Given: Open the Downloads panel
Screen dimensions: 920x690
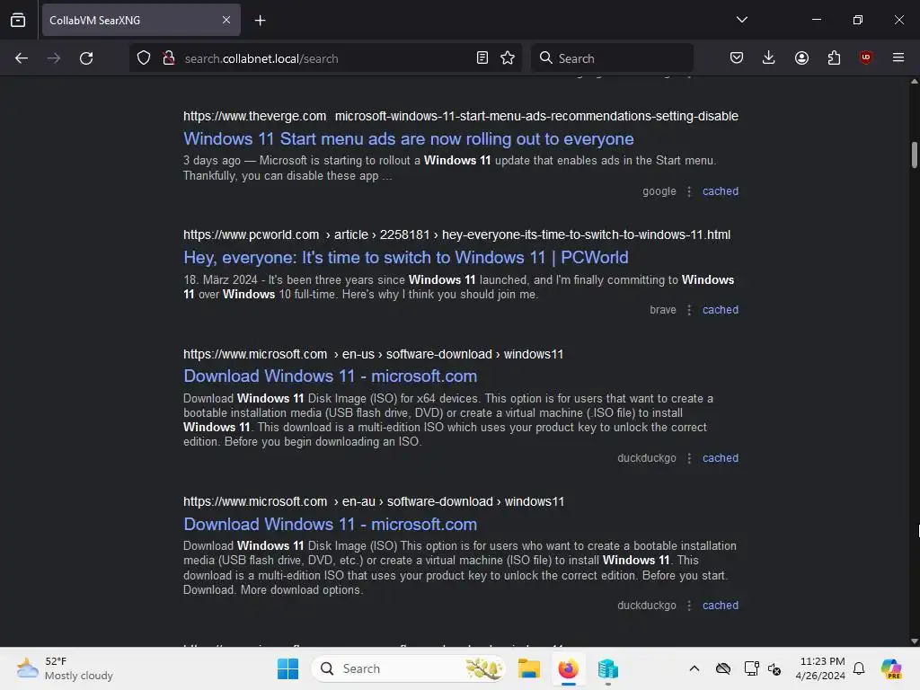Looking at the screenshot, I should [769, 58].
